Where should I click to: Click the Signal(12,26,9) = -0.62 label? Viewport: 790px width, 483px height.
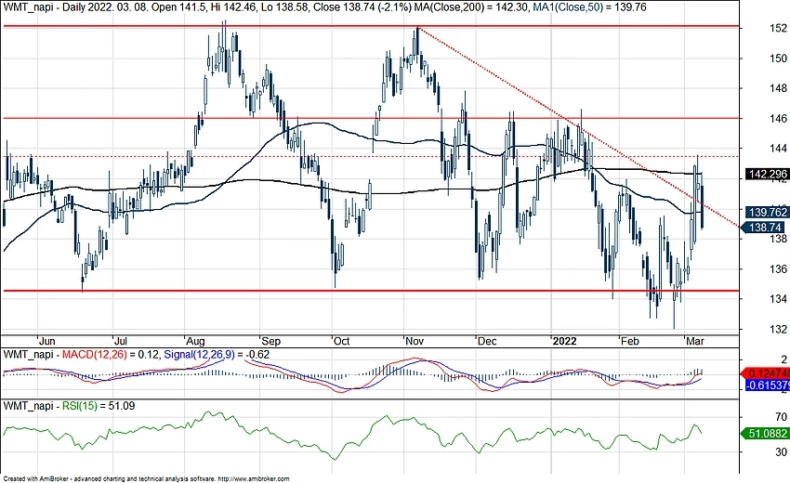(217, 355)
